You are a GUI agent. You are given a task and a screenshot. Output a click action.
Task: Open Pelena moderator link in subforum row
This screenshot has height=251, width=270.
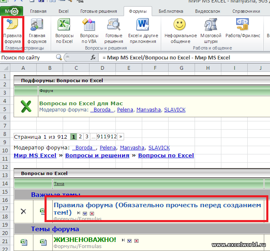point(125,110)
